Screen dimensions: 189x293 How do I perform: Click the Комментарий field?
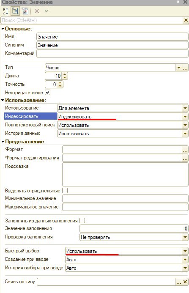[x=112, y=53]
